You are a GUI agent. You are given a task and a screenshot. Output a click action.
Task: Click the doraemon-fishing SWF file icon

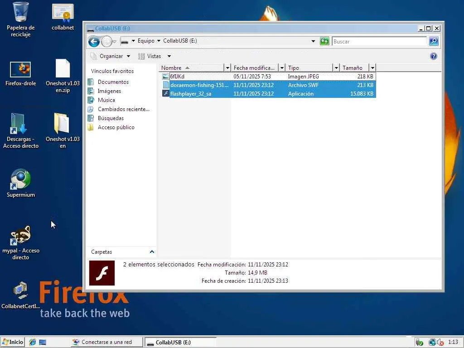coord(165,85)
